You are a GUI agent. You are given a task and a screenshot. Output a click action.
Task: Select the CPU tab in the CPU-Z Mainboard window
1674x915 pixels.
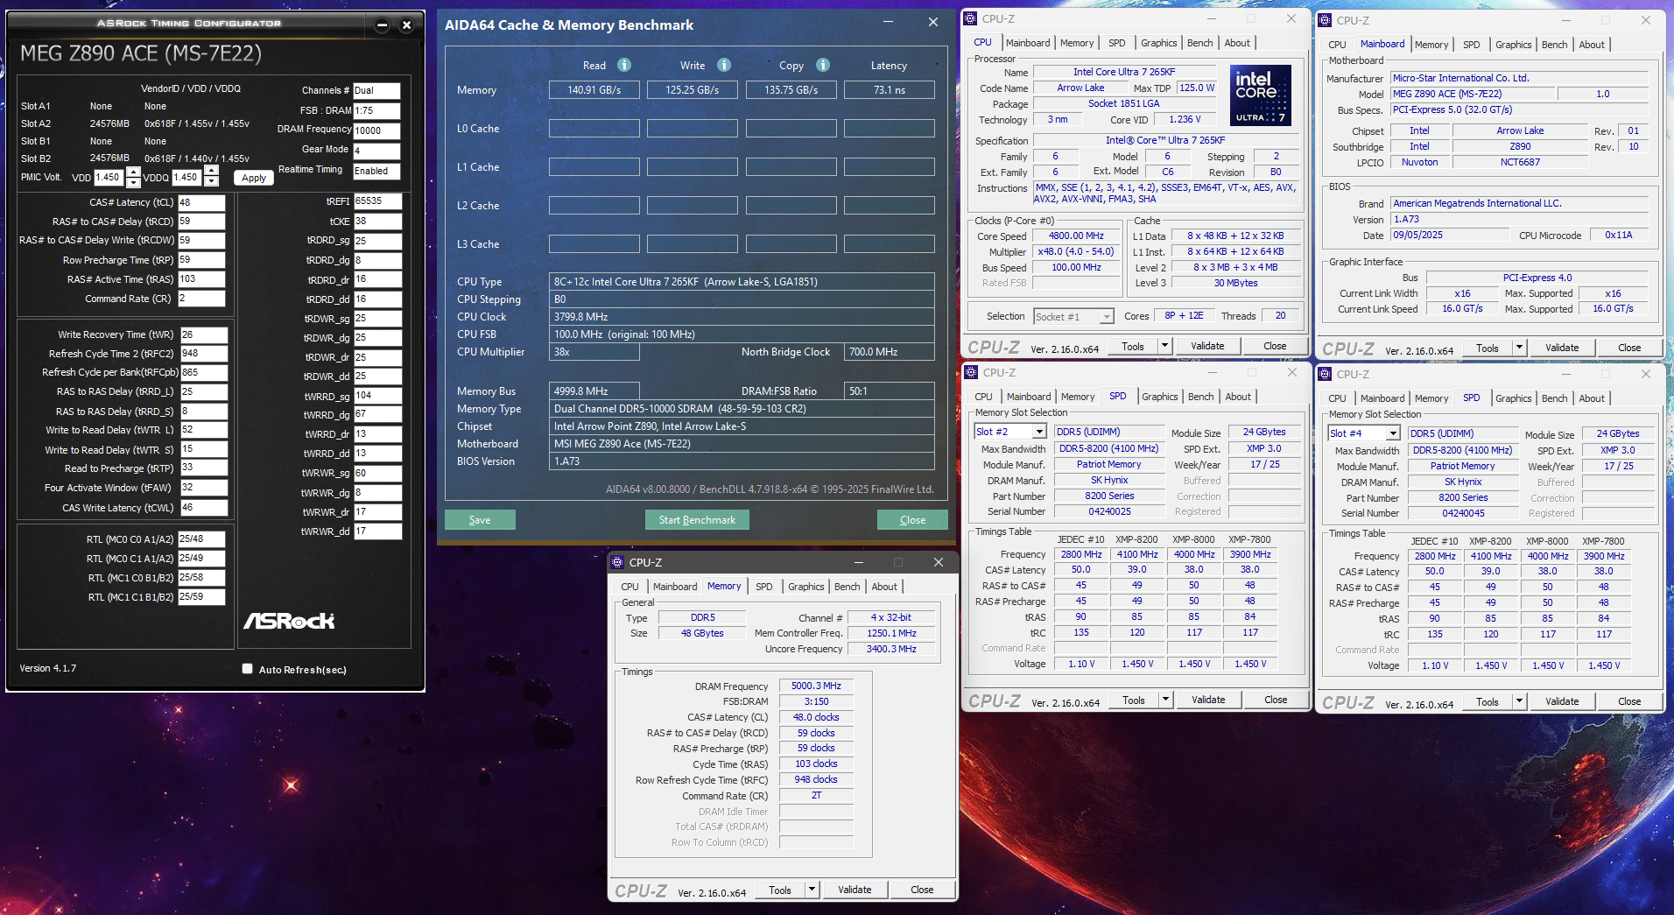1337,45
